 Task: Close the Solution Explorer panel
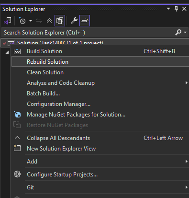[x=184, y=9]
